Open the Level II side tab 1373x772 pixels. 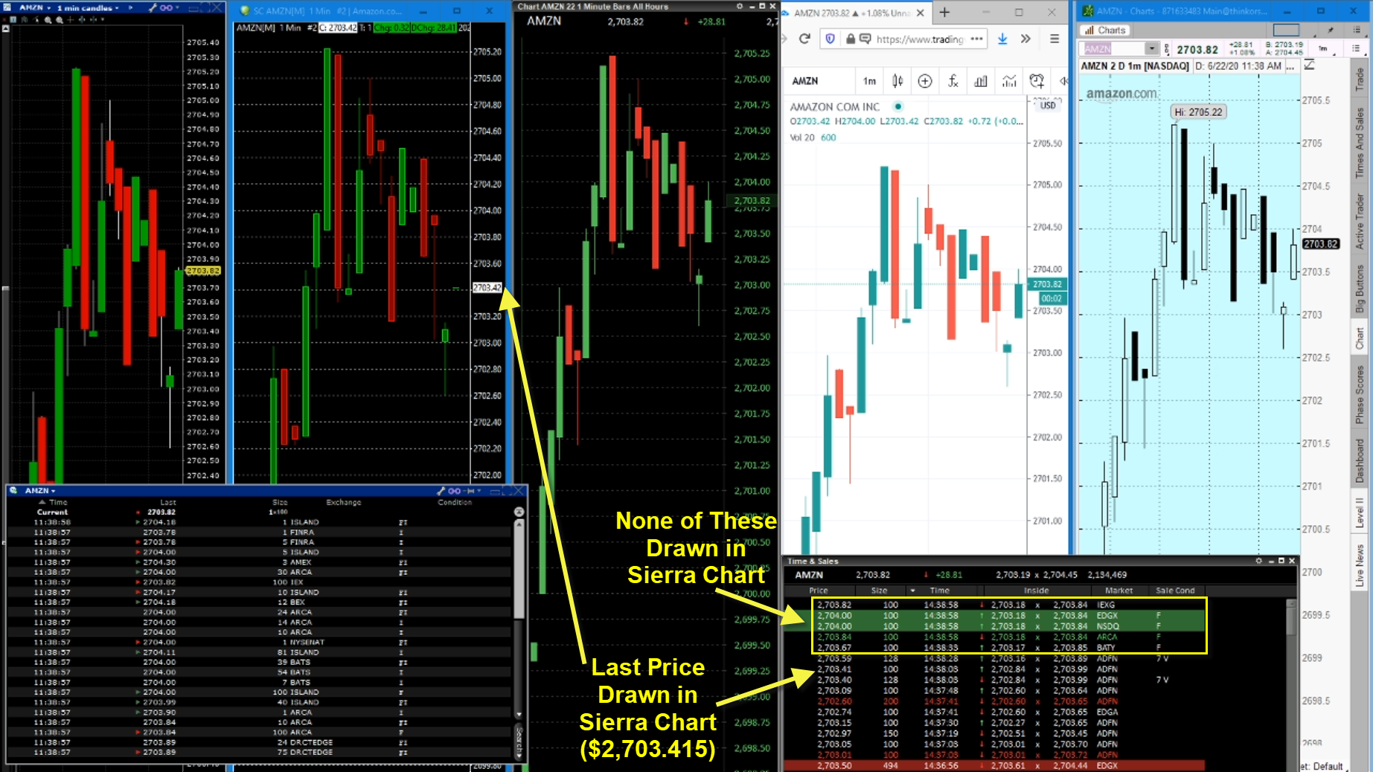(x=1360, y=512)
